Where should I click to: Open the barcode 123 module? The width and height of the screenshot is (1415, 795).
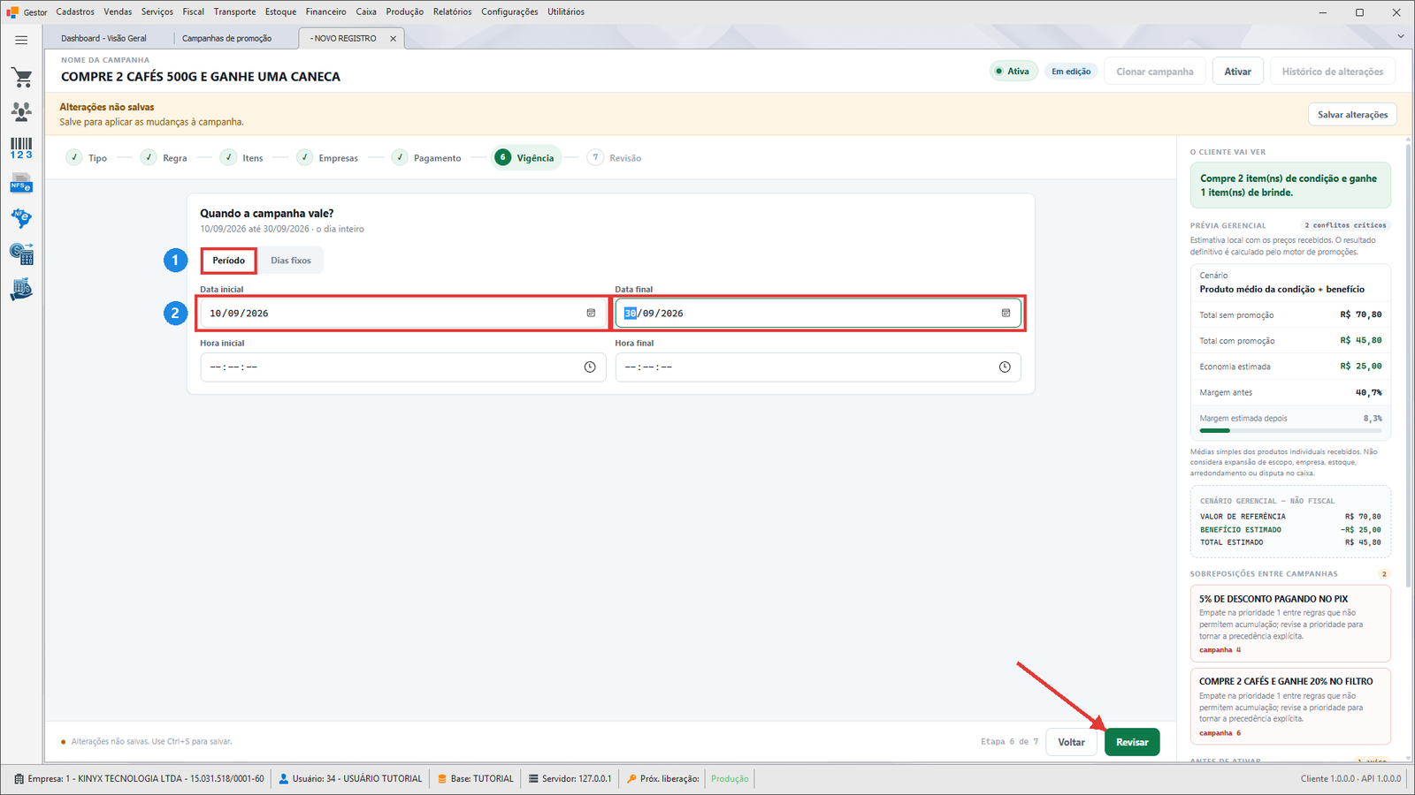point(21,148)
